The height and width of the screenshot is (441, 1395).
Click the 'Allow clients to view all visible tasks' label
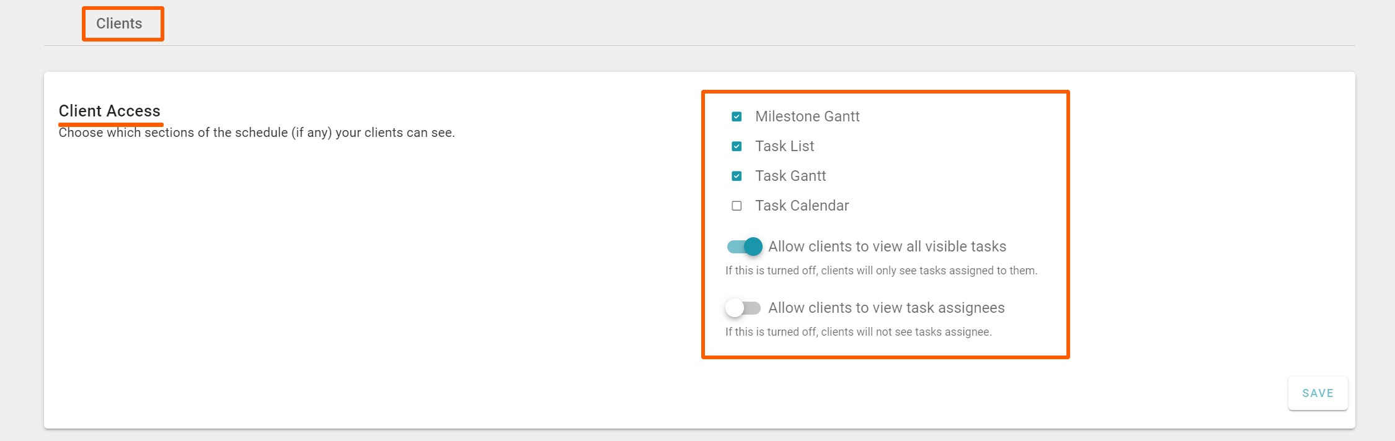887,247
